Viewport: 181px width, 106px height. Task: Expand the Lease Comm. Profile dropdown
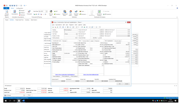pos(103,63)
